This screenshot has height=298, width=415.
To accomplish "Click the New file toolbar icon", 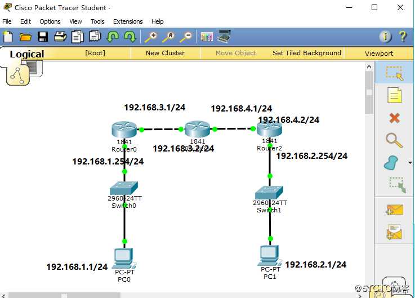I will click(8, 37).
